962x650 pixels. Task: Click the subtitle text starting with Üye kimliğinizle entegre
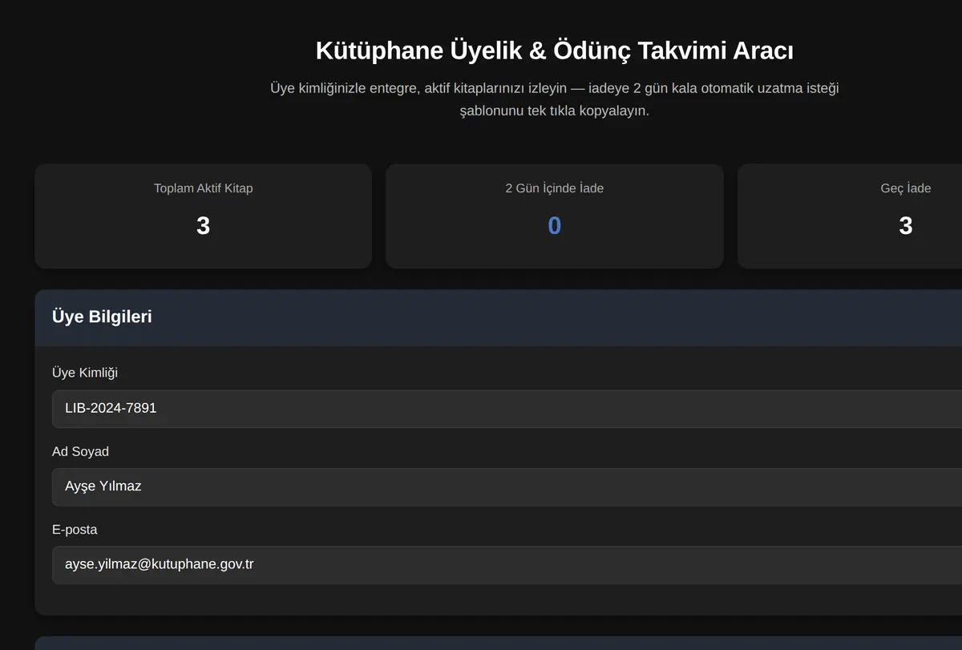[x=555, y=99]
